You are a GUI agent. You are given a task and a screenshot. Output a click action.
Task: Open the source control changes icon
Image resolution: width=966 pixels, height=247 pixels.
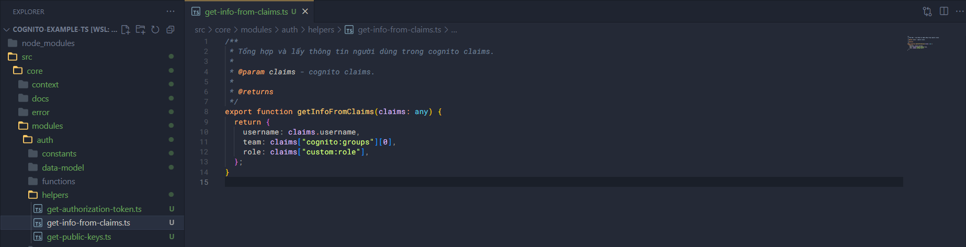click(x=927, y=12)
